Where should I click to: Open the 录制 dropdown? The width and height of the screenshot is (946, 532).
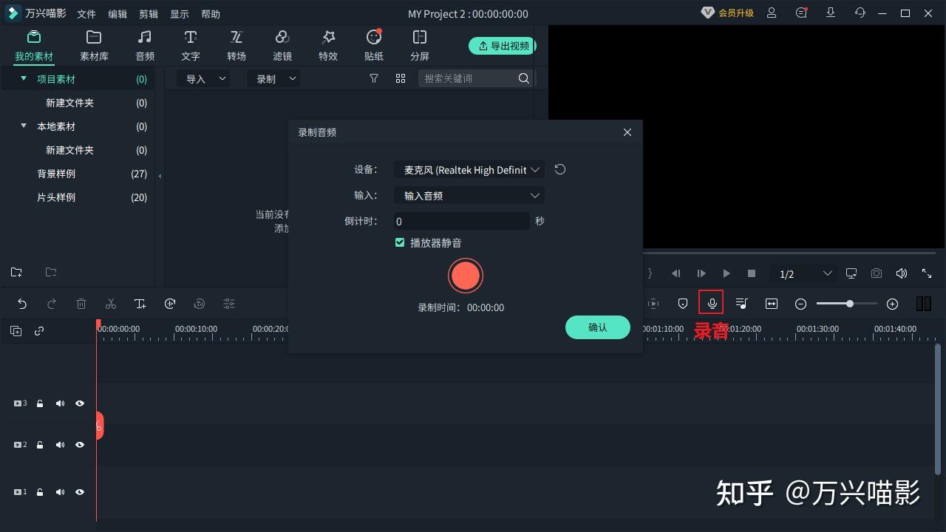pos(273,78)
